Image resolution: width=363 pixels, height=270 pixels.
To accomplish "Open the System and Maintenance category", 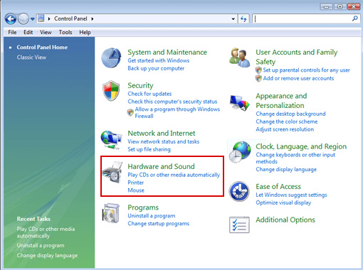I will click(x=167, y=52).
